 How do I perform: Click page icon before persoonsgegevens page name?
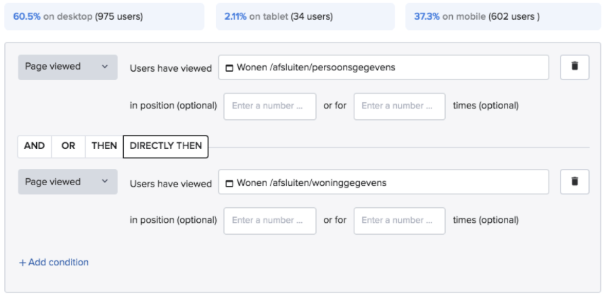[x=229, y=68]
